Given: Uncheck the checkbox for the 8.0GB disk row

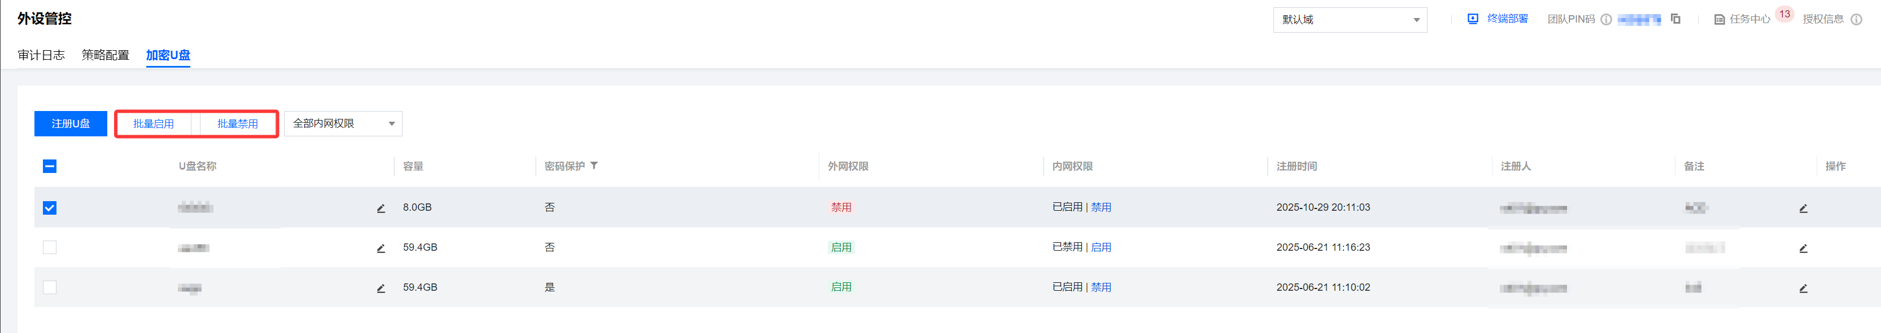Looking at the screenshot, I should click(x=50, y=208).
